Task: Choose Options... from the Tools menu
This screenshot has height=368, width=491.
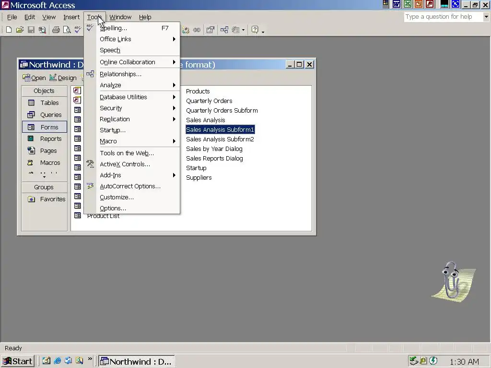Action: pyautogui.click(x=132, y=208)
